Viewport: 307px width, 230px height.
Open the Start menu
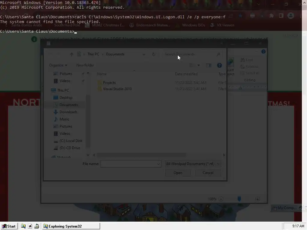pos(9,226)
